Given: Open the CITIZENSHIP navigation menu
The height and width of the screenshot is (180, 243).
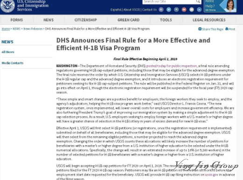Looking at the screenshot, I should [x=86, y=20].
